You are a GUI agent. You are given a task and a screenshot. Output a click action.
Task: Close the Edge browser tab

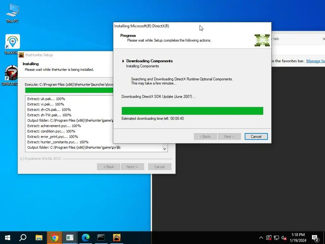[323, 39]
